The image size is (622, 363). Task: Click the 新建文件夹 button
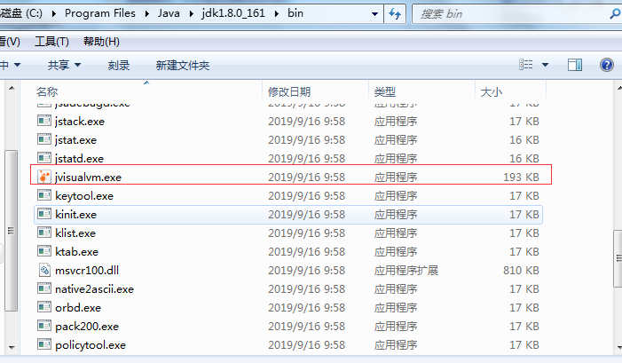183,65
